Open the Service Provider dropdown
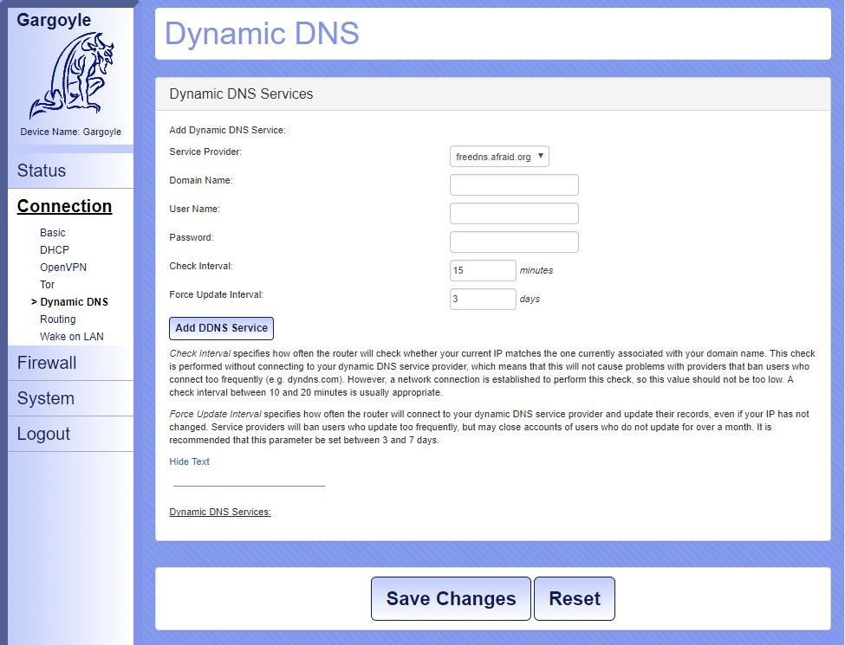This screenshot has height=645, width=845. click(x=499, y=157)
